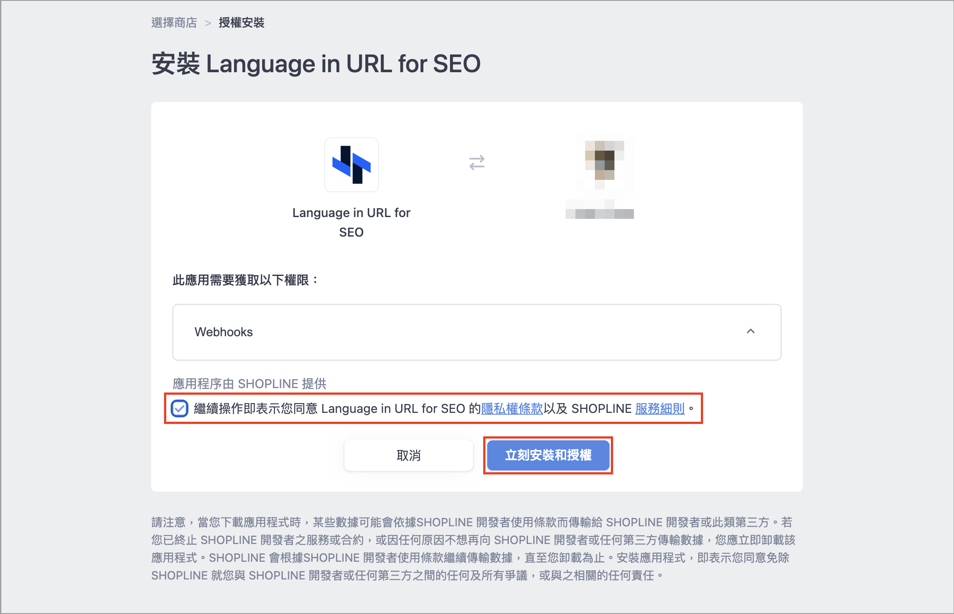Collapse the Webhooks permission chevron
The width and height of the screenshot is (954, 614).
pos(751,331)
